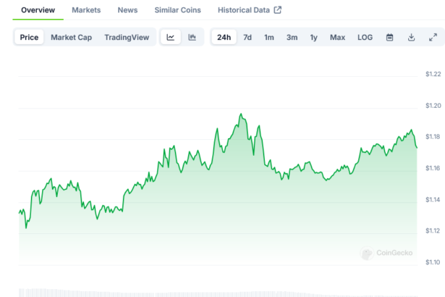Switch to candlestick chart icon
The width and height of the screenshot is (445, 297).
(x=192, y=37)
